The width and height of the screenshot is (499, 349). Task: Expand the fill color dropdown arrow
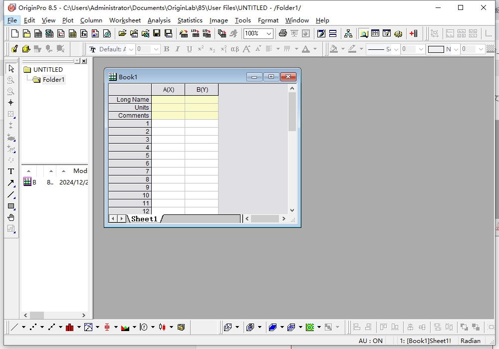pos(343,49)
